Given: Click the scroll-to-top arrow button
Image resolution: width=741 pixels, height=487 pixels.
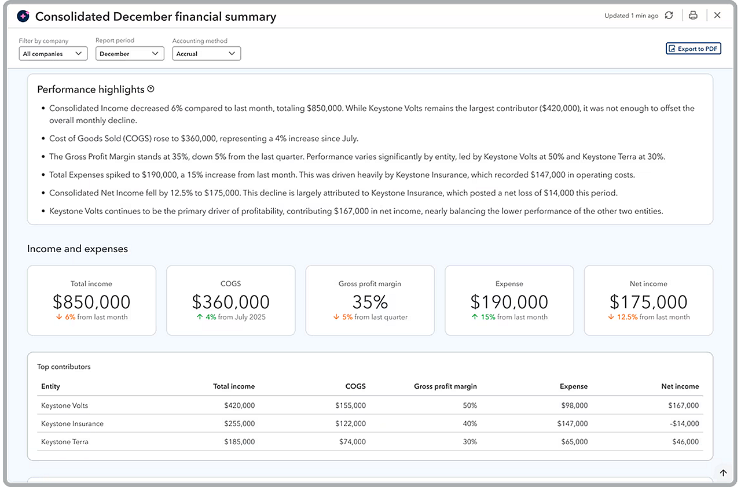Looking at the screenshot, I should 723,473.
